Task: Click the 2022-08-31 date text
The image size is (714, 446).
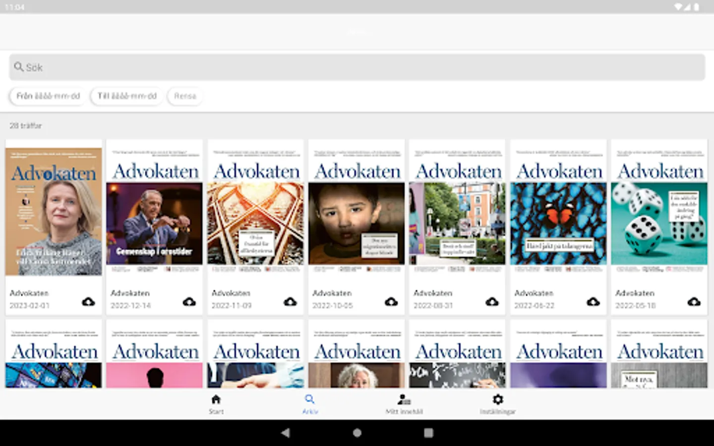Action: 433,305
